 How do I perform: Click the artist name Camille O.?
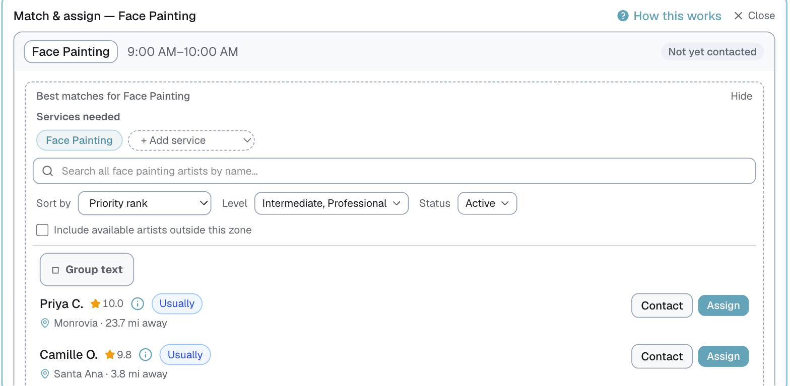(x=69, y=355)
